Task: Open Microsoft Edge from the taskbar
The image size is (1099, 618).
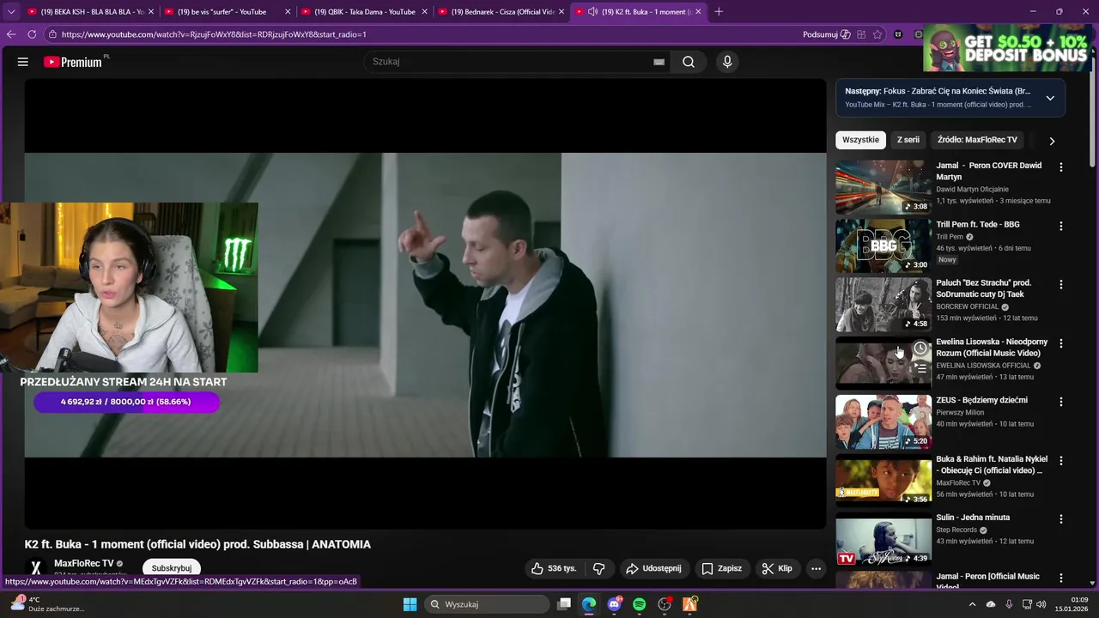Action: pyautogui.click(x=589, y=604)
